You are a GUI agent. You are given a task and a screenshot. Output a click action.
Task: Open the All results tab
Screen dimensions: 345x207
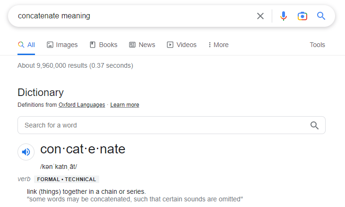26,45
